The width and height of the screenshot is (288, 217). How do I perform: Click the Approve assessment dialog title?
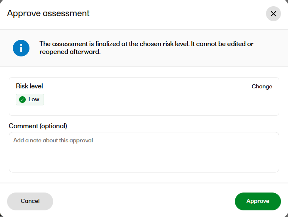pyautogui.click(x=48, y=13)
